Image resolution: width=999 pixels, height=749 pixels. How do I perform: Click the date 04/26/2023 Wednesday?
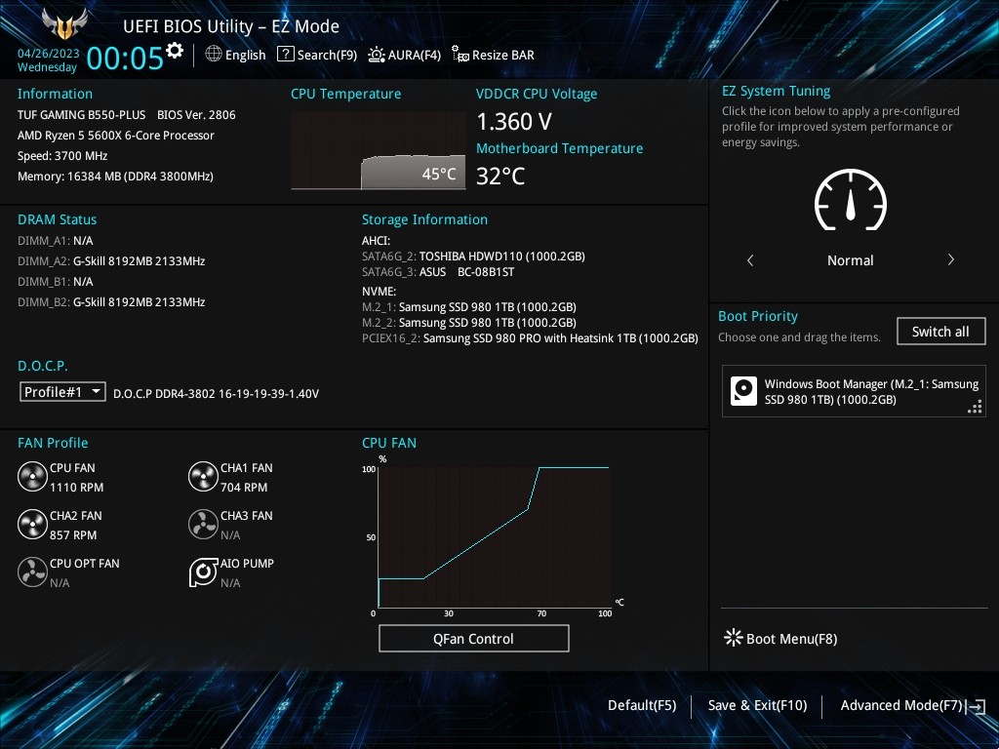[48, 59]
